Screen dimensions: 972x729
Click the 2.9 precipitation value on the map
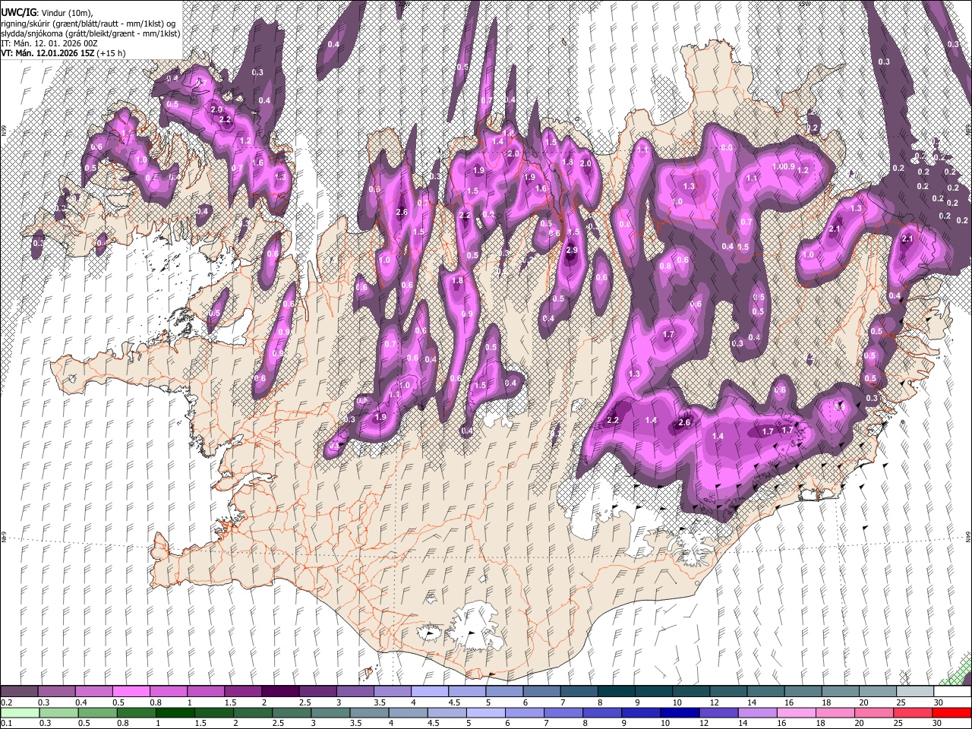572,250
